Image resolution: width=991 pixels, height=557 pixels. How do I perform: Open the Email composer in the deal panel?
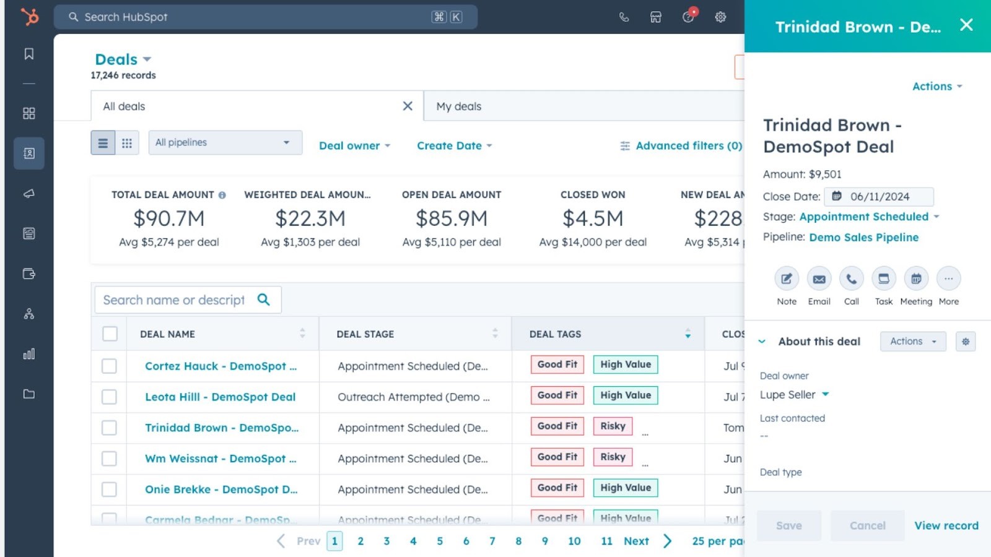(x=818, y=279)
